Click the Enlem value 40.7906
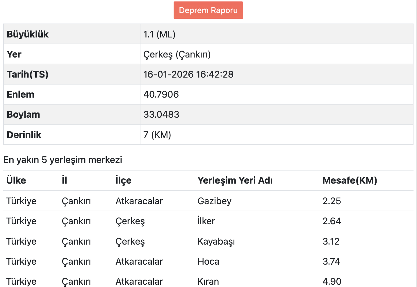417x287 pixels. pos(161,94)
